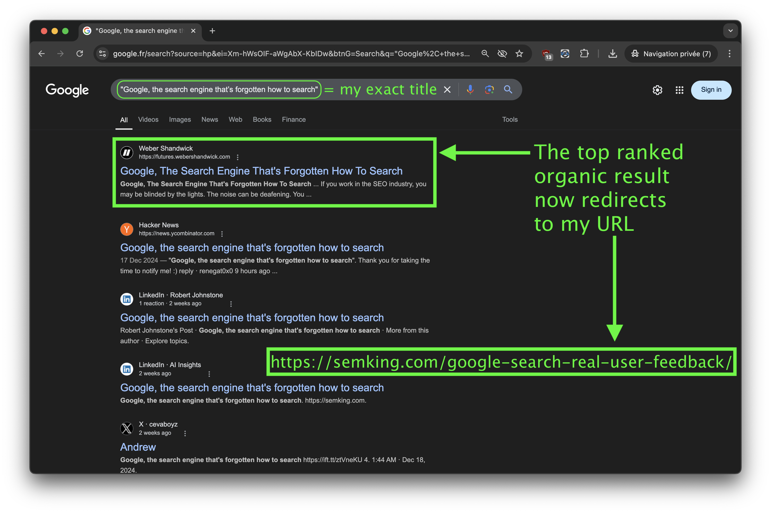Click the Weber Shandwick favicon
771x513 pixels.
click(x=127, y=153)
